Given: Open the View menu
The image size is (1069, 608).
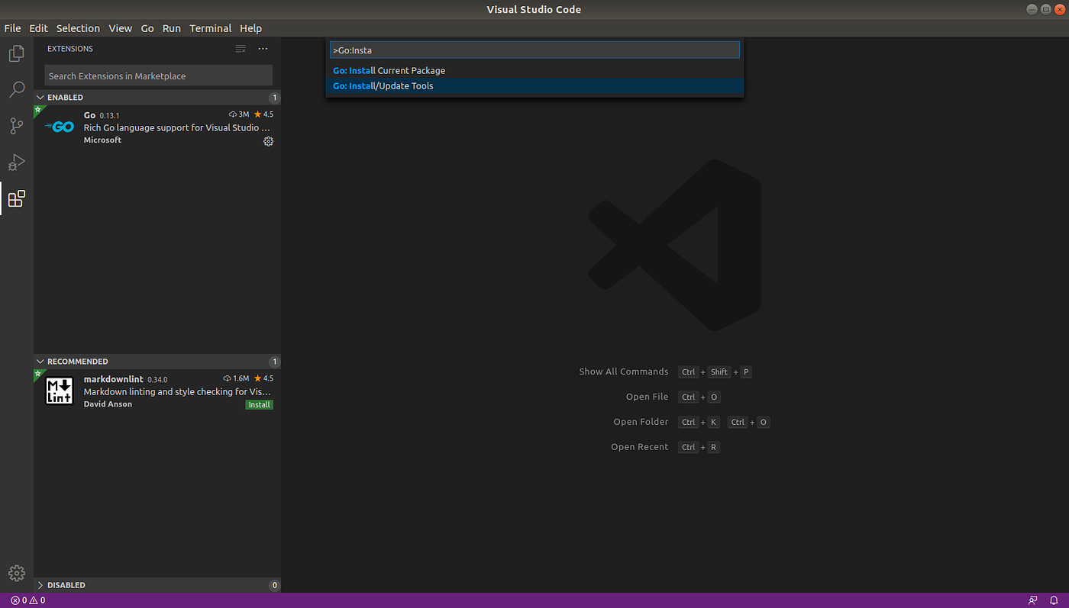Looking at the screenshot, I should [x=120, y=28].
